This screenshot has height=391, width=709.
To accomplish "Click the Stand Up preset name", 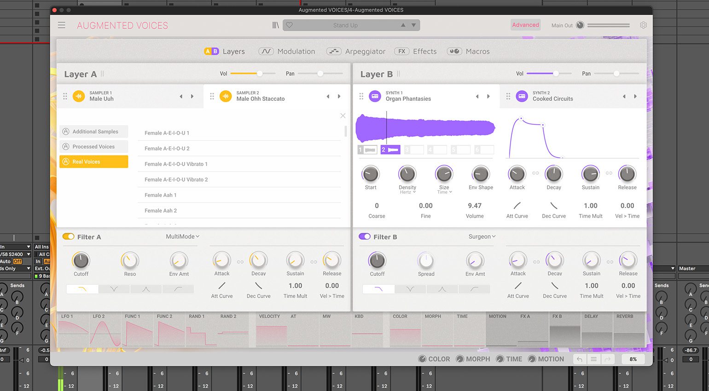I will click(x=345, y=25).
